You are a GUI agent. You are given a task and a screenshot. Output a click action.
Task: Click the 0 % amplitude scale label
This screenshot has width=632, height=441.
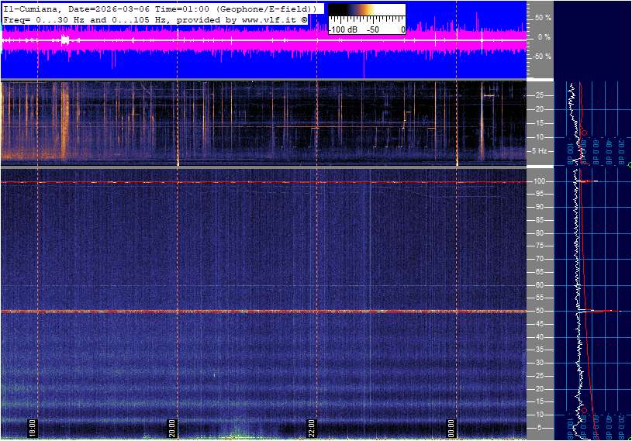[544, 37]
